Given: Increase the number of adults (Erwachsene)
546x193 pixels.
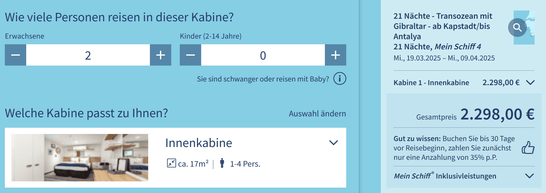Looking at the screenshot, I should tap(160, 55).
